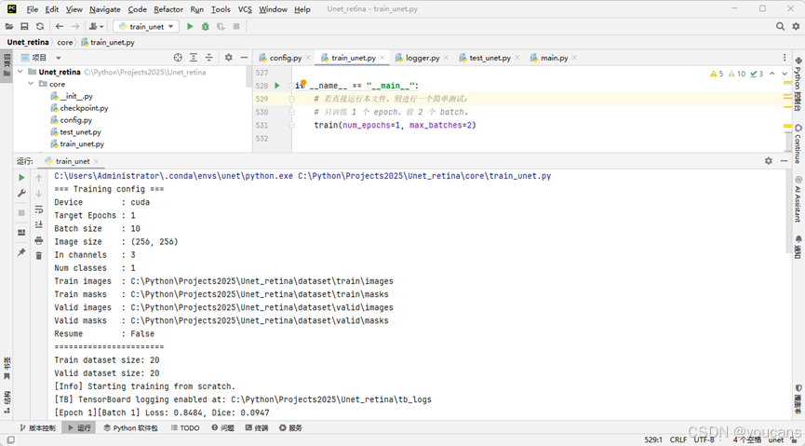Click the Reload from disk icon
The height and width of the screenshot is (446, 805).
[39, 26]
